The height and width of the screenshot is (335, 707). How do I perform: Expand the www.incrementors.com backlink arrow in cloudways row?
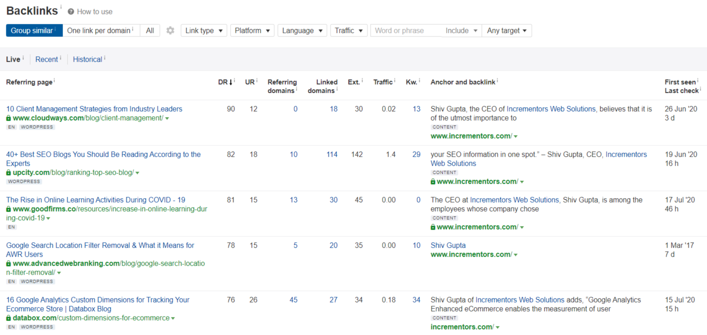(x=516, y=136)
